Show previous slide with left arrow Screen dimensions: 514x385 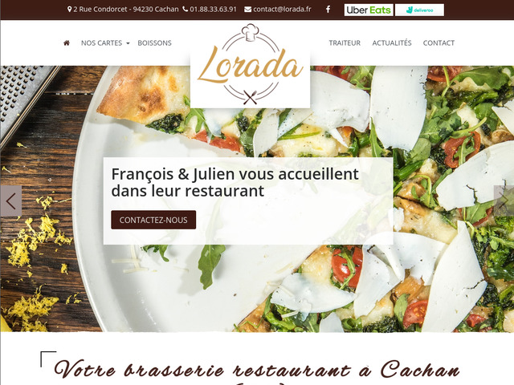click(10, 201)
